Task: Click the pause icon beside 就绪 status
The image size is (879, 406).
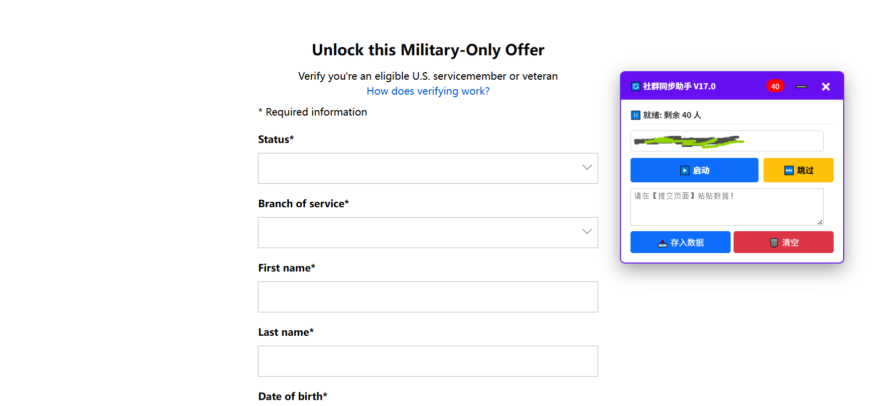Action: point(635,116)
